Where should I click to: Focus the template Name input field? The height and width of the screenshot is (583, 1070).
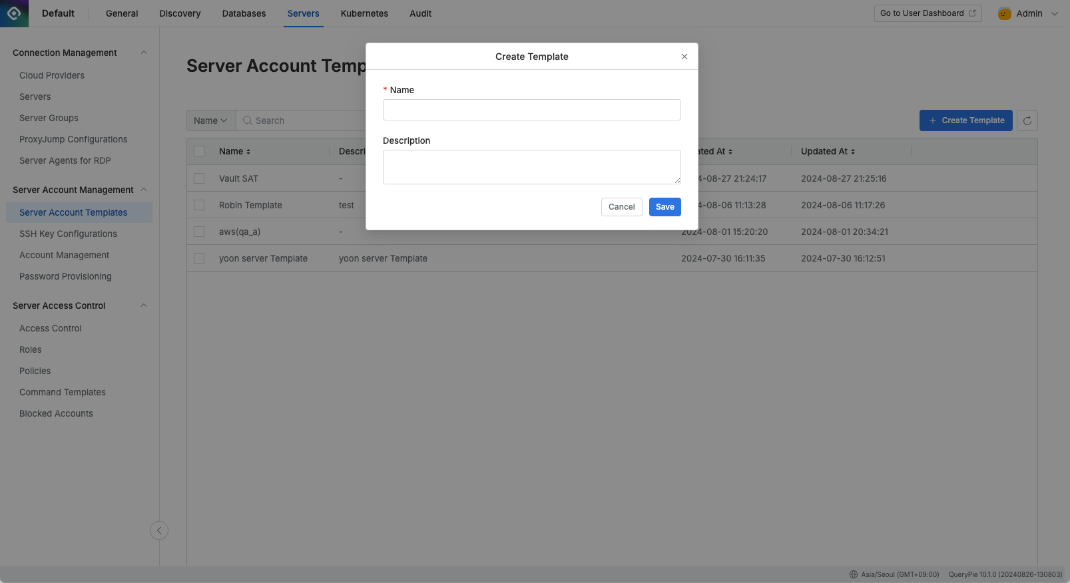[531, 110]
